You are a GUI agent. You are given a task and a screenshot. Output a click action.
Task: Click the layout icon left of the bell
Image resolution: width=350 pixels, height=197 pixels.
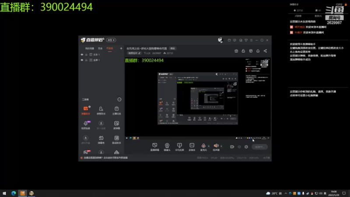click(251, 51)
